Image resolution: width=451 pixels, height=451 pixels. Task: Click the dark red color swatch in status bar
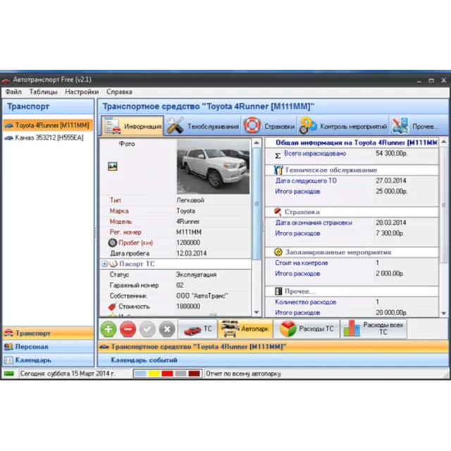click(194, 373)
